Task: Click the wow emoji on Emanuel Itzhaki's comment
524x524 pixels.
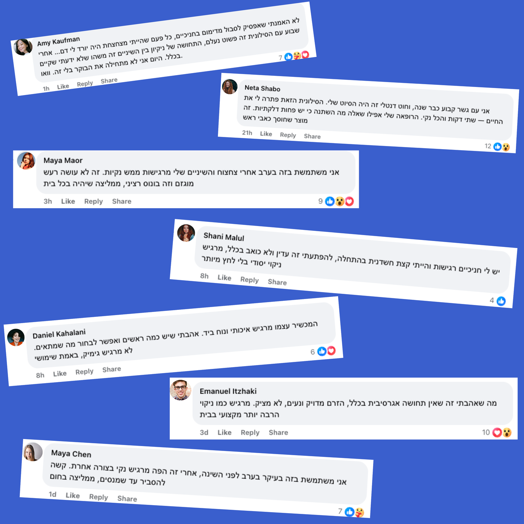Action: click(x=507, y=432)
